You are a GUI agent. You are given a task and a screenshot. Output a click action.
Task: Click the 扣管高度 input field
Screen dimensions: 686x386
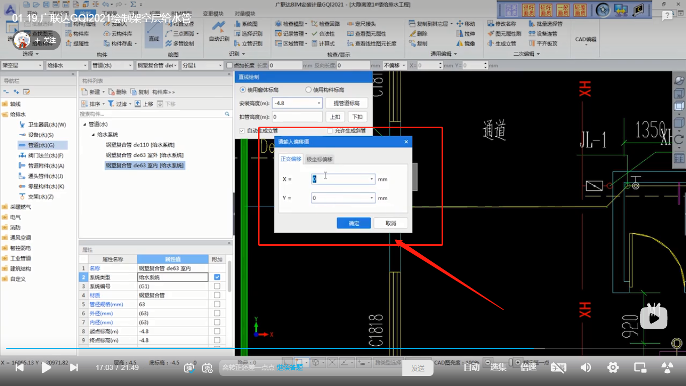point(297,117)
